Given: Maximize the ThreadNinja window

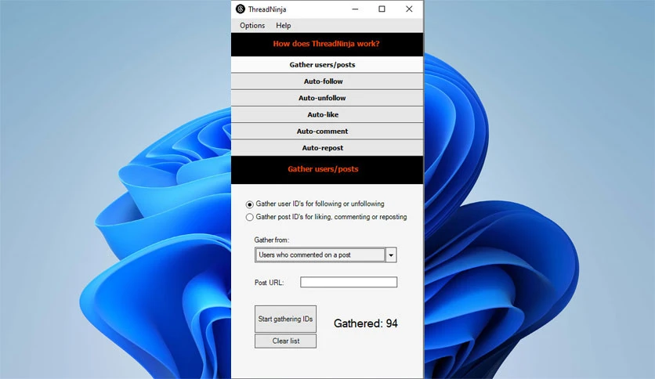Looking at the screenshot, I should (382, 9).
